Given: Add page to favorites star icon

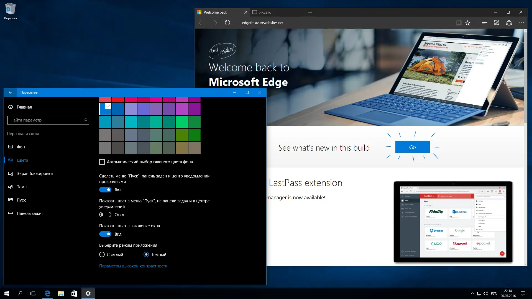Looking at the screenshot, I should tap(468, 23).
